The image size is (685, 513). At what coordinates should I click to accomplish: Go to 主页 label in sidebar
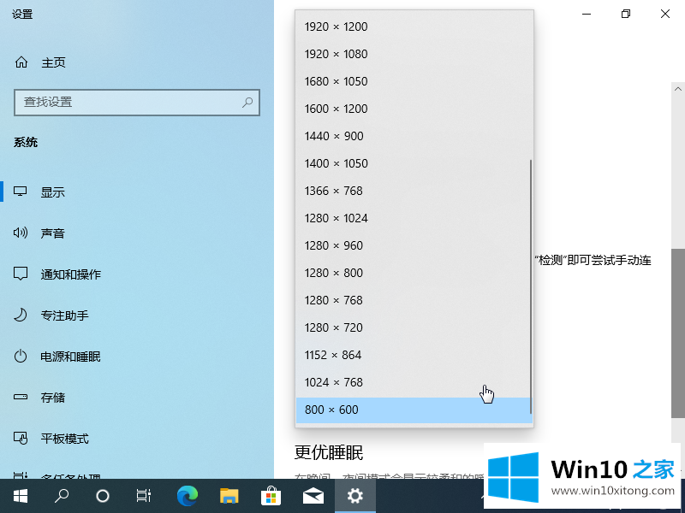coord(53,62)
